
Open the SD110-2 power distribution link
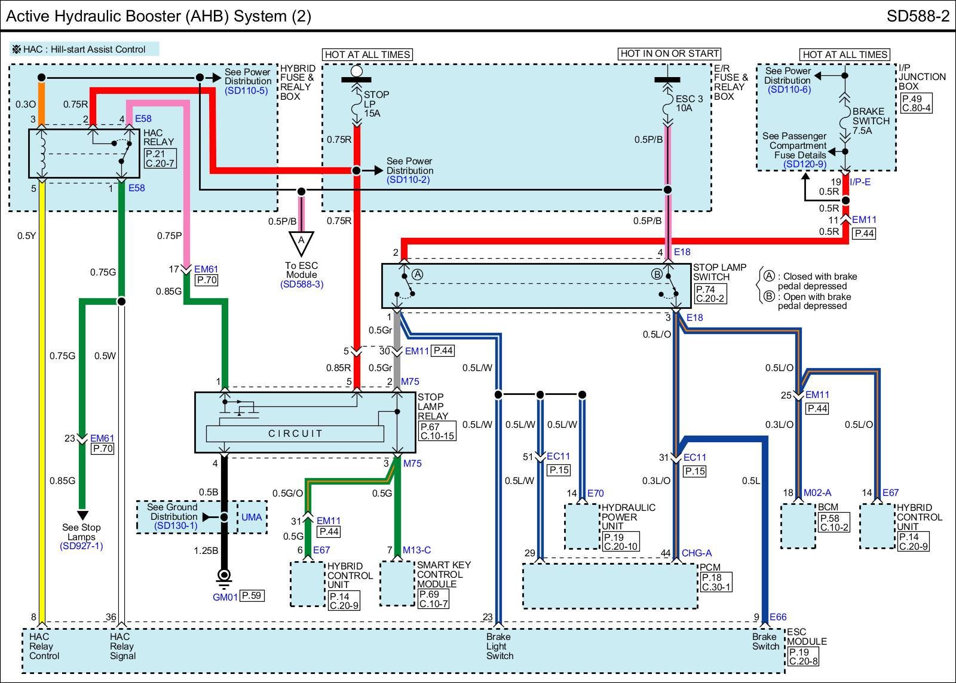(x=408, y=180)
